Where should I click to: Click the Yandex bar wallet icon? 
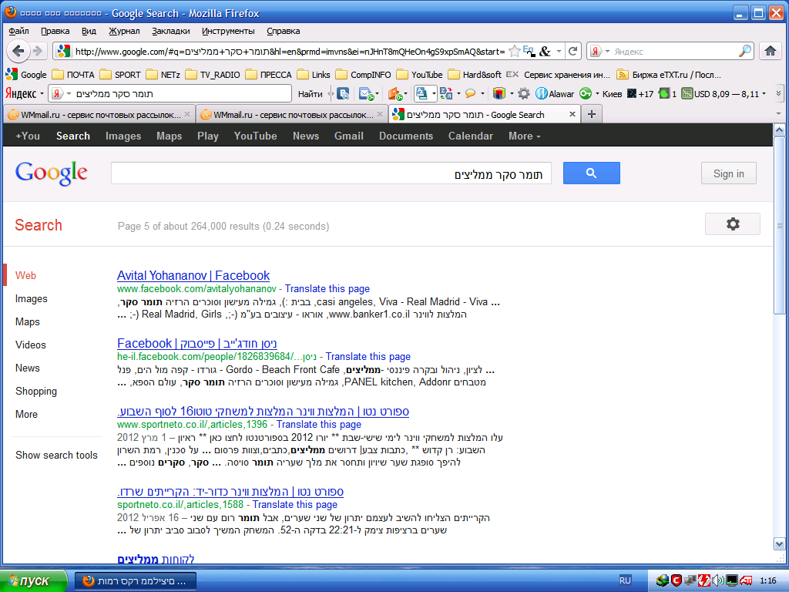395,93
